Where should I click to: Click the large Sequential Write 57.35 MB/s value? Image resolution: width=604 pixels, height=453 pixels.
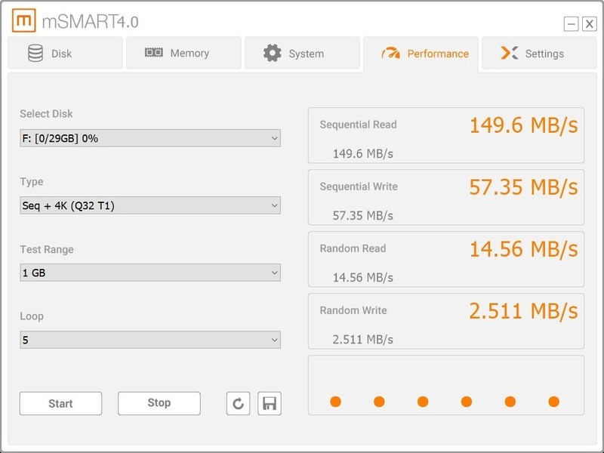pos(523,187)
